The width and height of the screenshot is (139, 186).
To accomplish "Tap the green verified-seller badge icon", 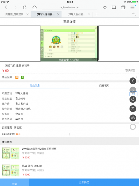I will click(x=22, y=77).
